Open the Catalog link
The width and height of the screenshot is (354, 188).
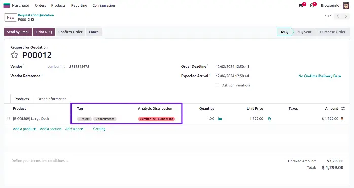coord(99,129)
